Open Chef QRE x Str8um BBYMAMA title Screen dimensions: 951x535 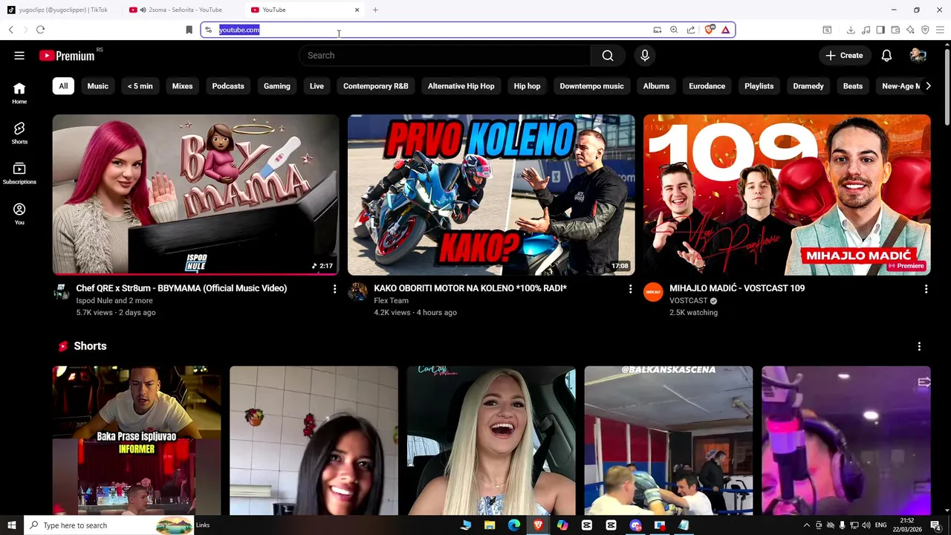181,288
